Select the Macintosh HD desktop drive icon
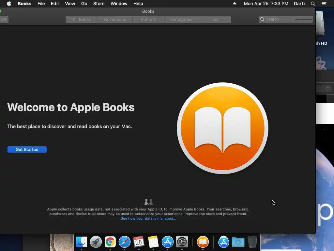334x251 pixels. click(x=320, y=24)
